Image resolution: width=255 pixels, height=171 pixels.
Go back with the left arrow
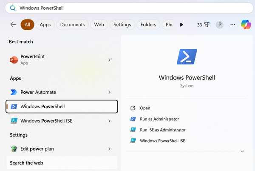point(13,25)
